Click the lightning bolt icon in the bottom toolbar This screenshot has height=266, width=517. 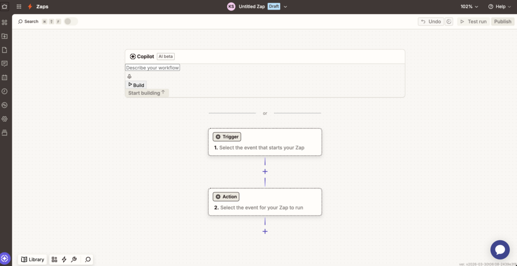(x=64, y=259)
